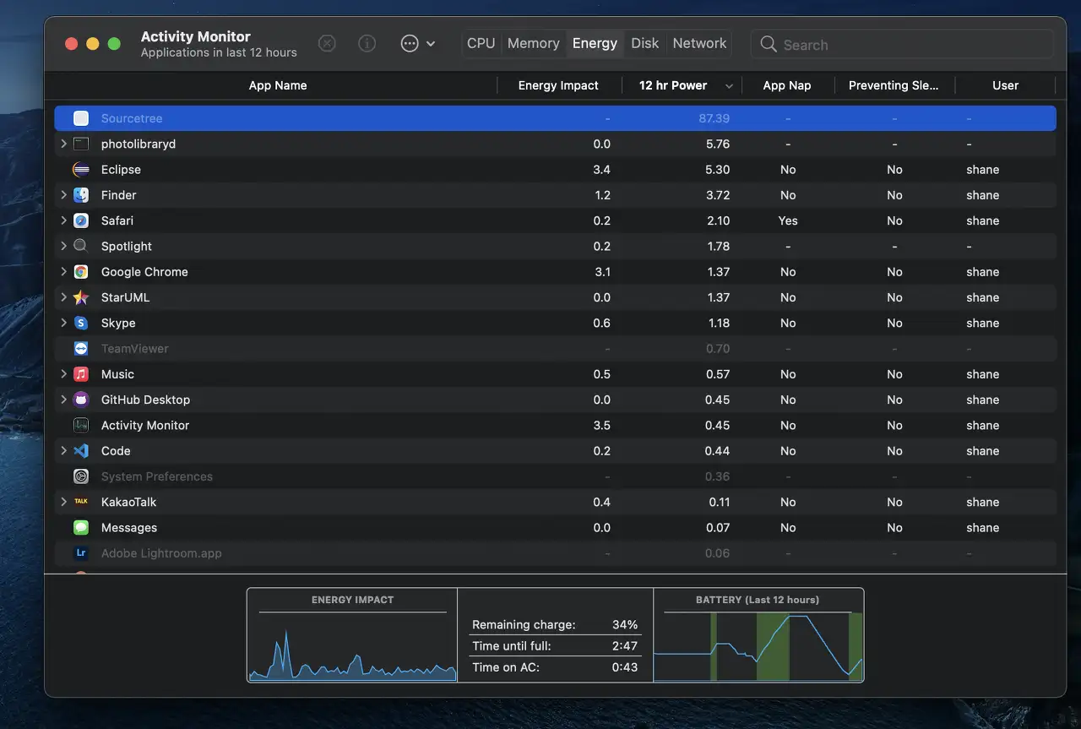Sort by App Nap column
Screen dimensions: 1081x729
(x=787, y=85)
